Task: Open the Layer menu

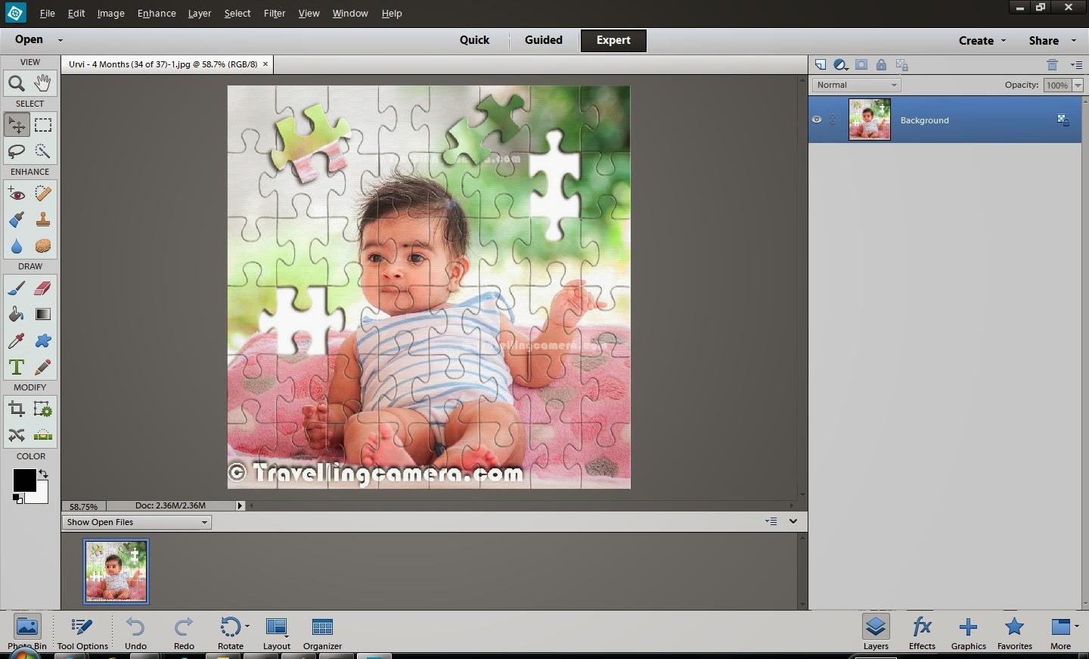Action: (200, 14)
